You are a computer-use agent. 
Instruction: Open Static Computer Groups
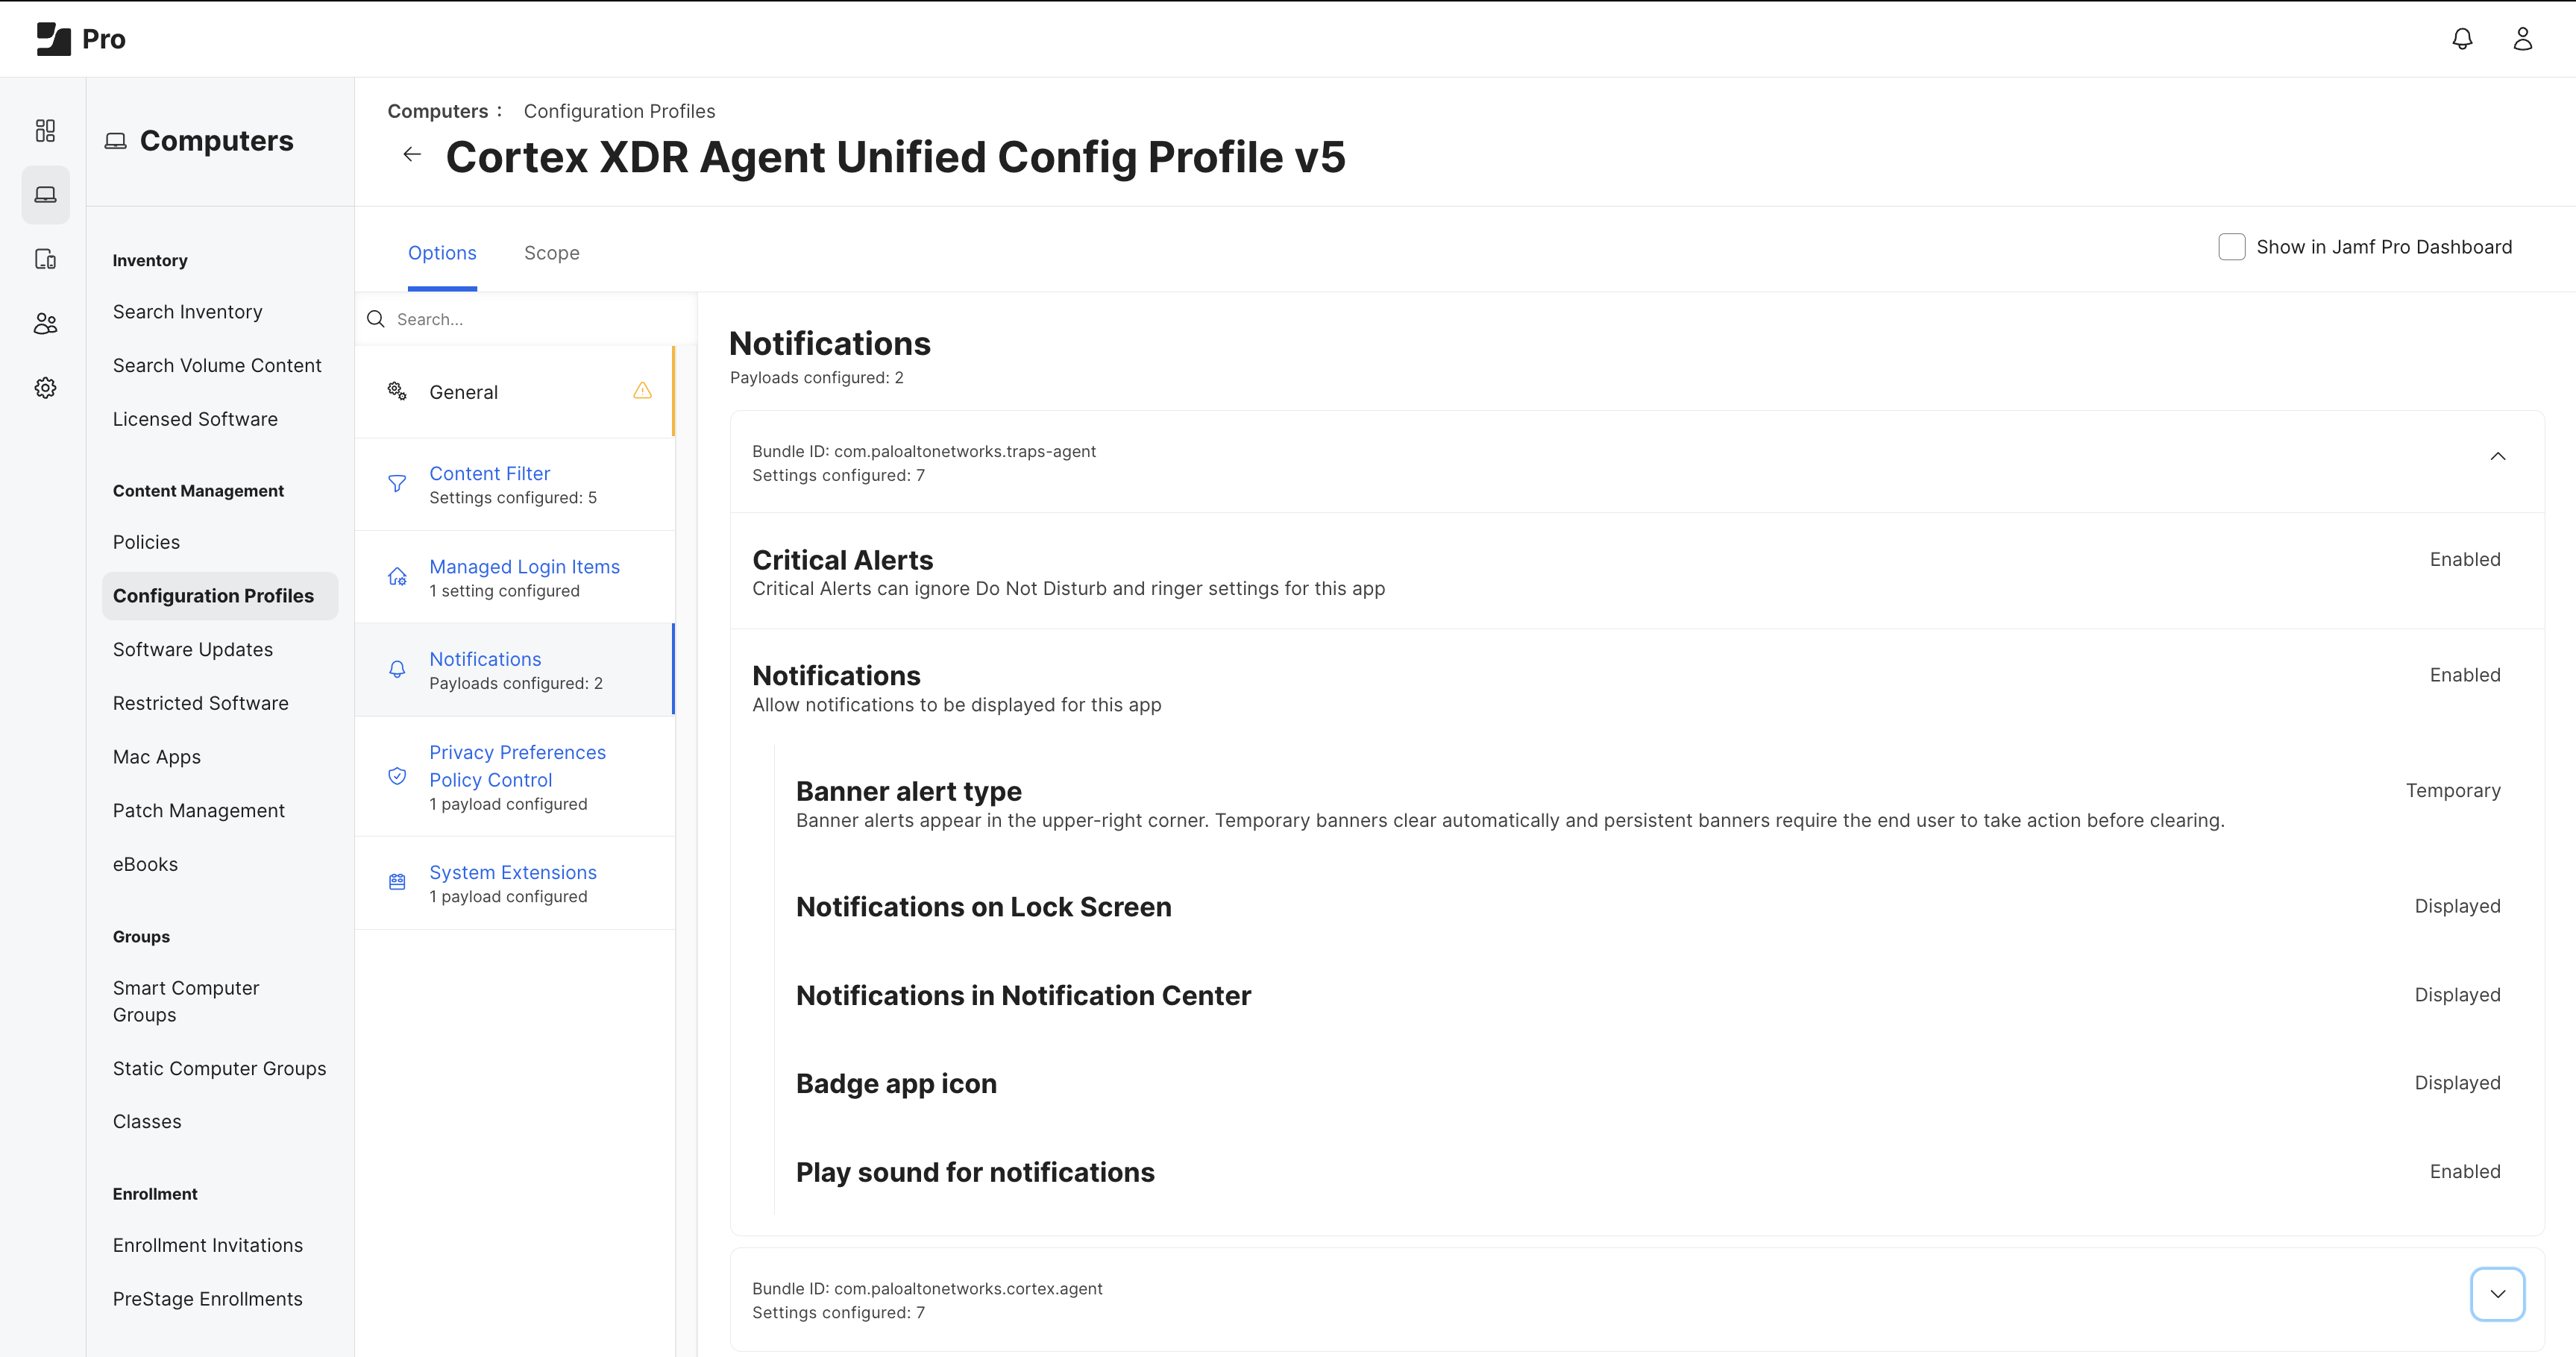pyautogui.click(x=220, y=1069)
